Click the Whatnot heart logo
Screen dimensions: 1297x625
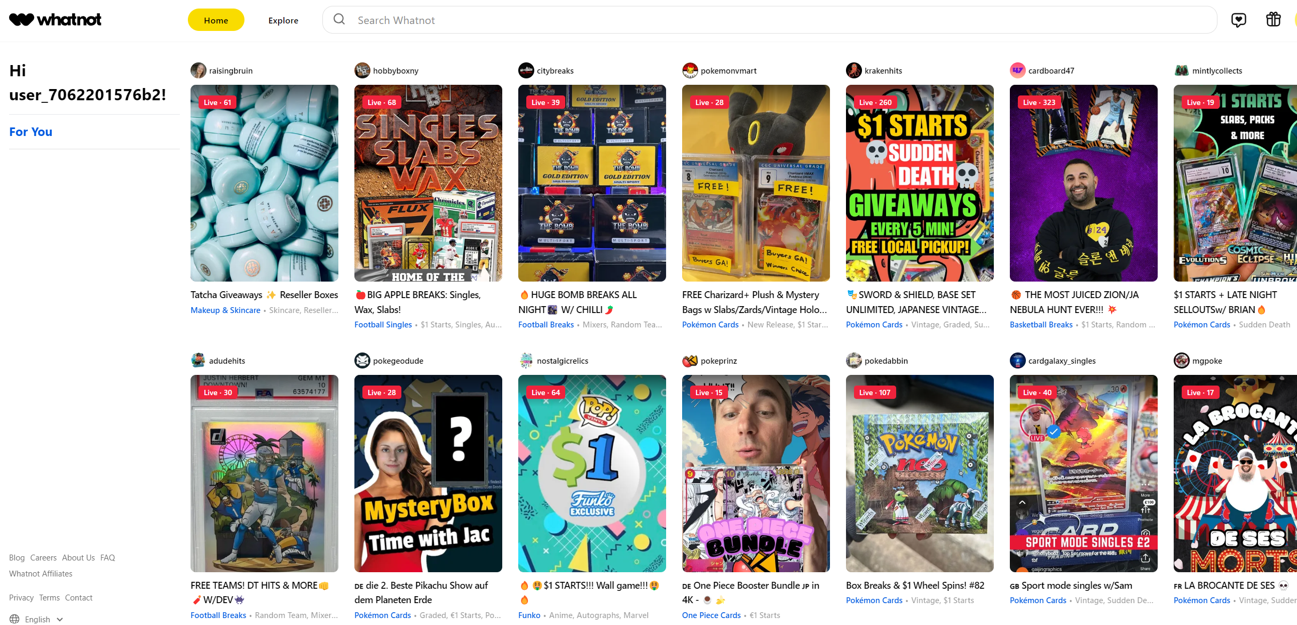pos(21,20)
